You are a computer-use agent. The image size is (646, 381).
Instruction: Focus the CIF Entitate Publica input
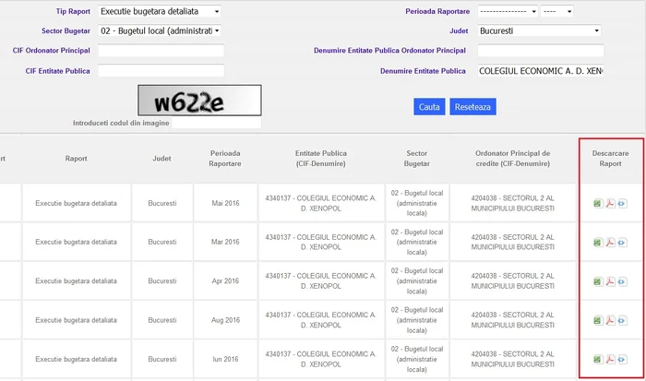[x=161, y=71]
